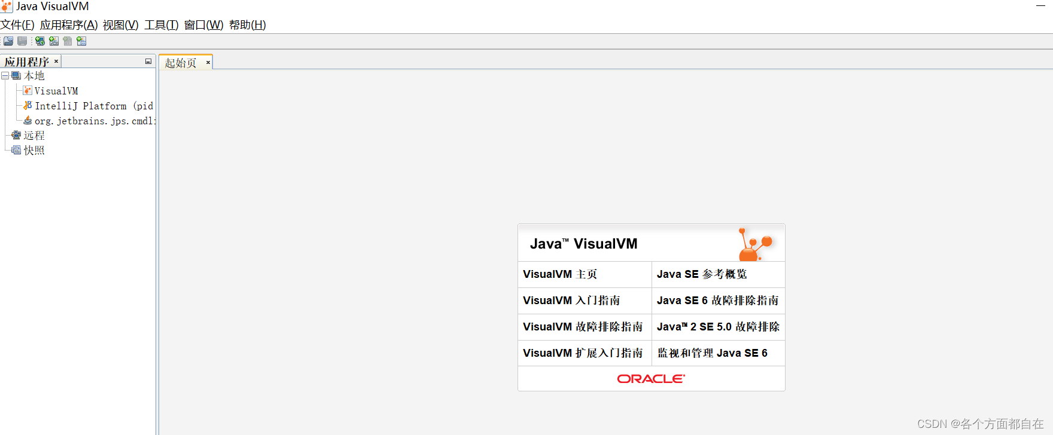Open the 监视和管理 Java SE 6 link

click(713, 353)
